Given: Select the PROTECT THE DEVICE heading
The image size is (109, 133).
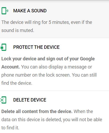Looking at the screenshot, I should 36,47.
